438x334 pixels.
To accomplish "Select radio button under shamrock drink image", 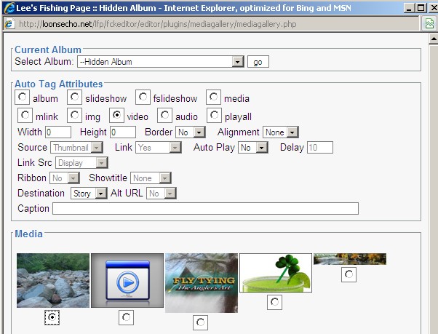I will 275,302.
